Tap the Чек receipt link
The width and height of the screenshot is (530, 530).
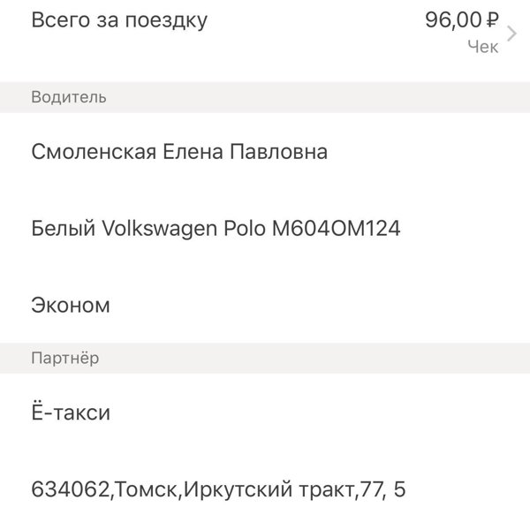[482, 47]
